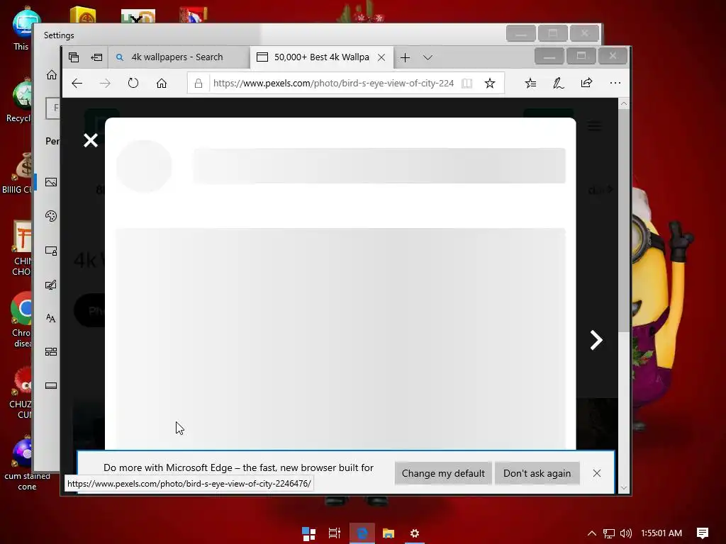Open the Windows Start menu
Screen dimensions: 726x544
pos(309,533)
